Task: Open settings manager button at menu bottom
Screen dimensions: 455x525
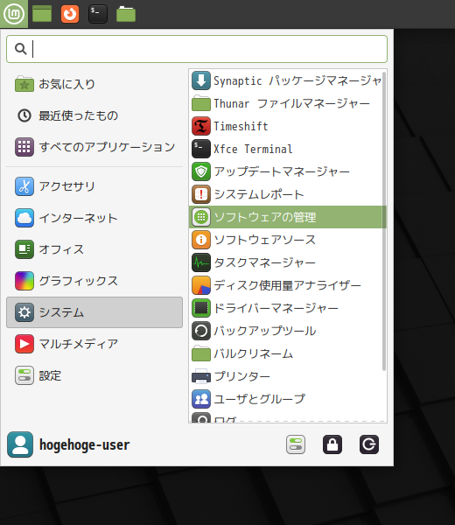Action: (x=296, y=444)
